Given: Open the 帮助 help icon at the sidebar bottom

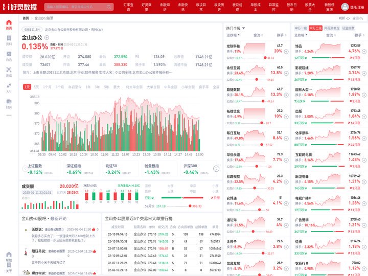Looking at the screenshot, I should pos(9,255).
